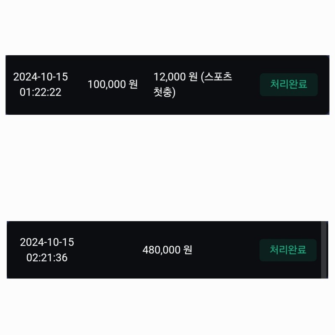
Task: Click blank gap between 480,000 원 and 처리완료
Action: tap(226, 250)
